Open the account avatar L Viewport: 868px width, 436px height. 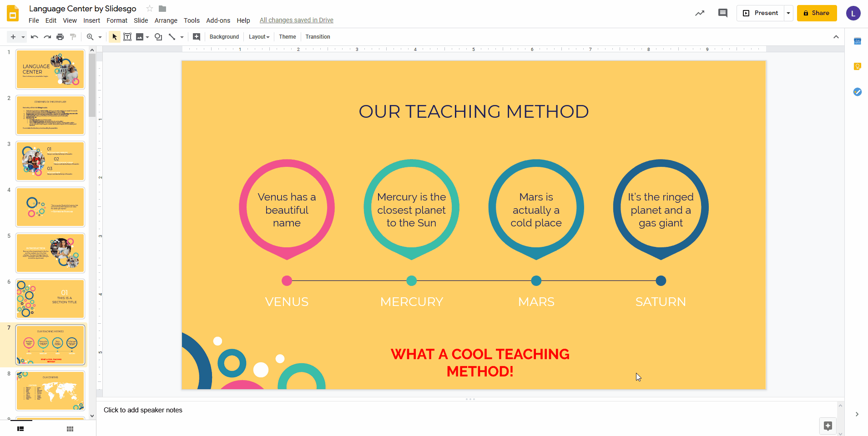tap(853, 13)
